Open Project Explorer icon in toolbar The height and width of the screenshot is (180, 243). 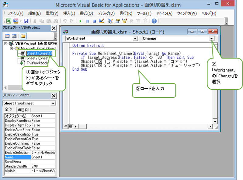point(110,21)
